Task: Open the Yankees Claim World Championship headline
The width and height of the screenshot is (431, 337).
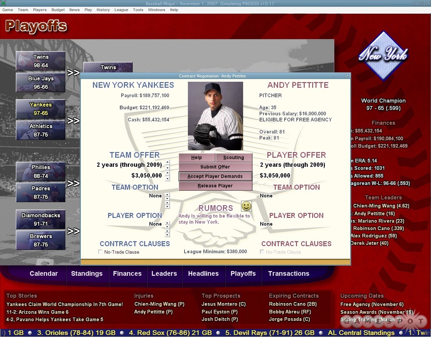Action: click(x=65, y=304)
